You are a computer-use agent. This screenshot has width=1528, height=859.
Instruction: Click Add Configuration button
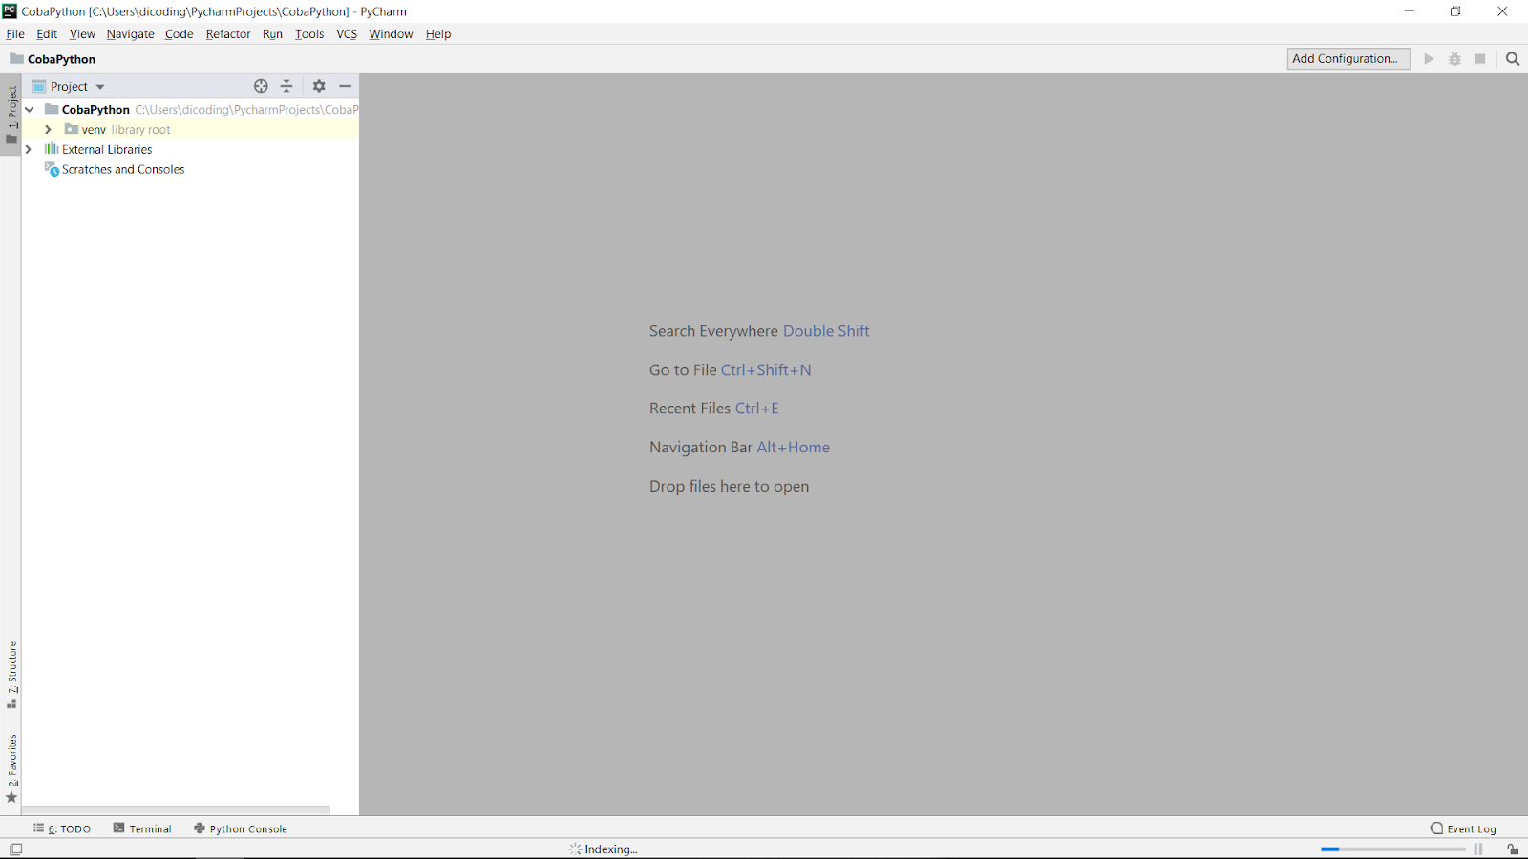(x=1348, y=59)
